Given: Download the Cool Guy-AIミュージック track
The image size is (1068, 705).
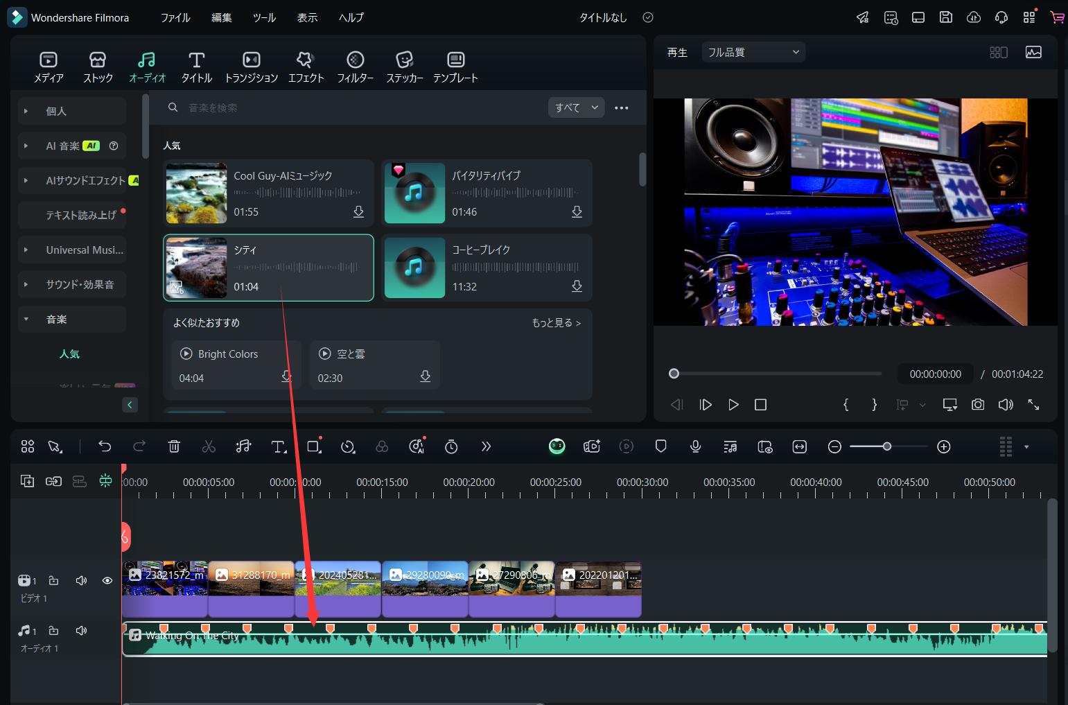Looking at the screenshot, I should [358, 211].
